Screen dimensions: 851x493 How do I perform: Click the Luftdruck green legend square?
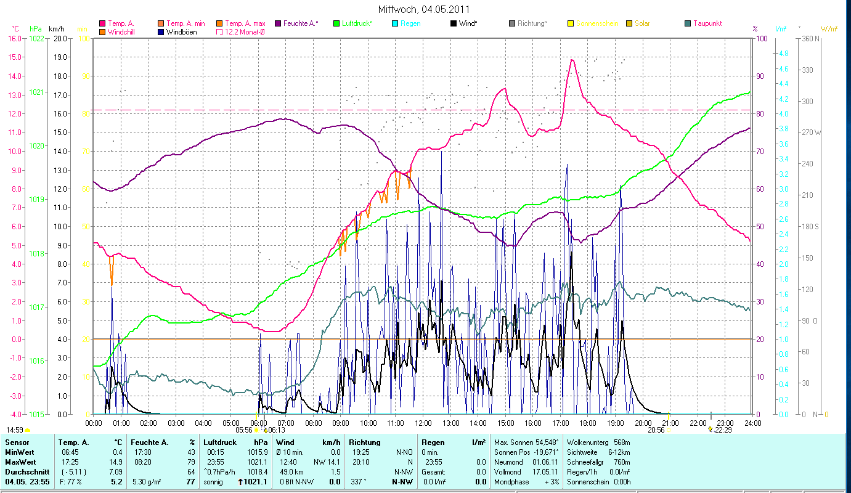(x=336, y=23)
